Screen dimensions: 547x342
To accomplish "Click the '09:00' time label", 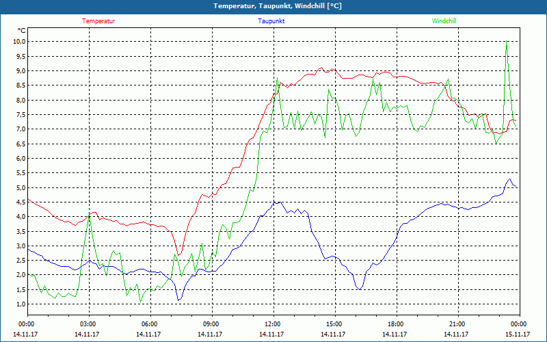I will [212, 324].
